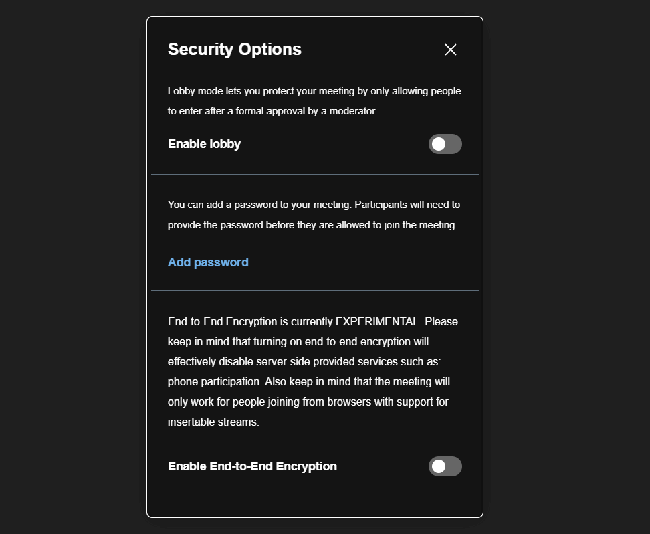Click the "insertable streams" text
The width and height of the screenshot is (650, 534).
[x=213, y=422]
